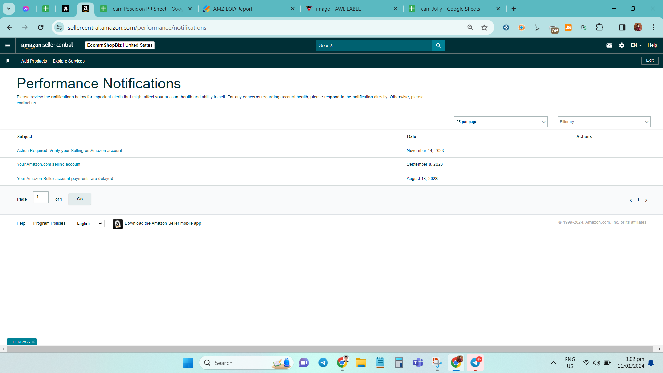Bookmark this page with the star icon
663x373 pixels.
coord(484,27)
